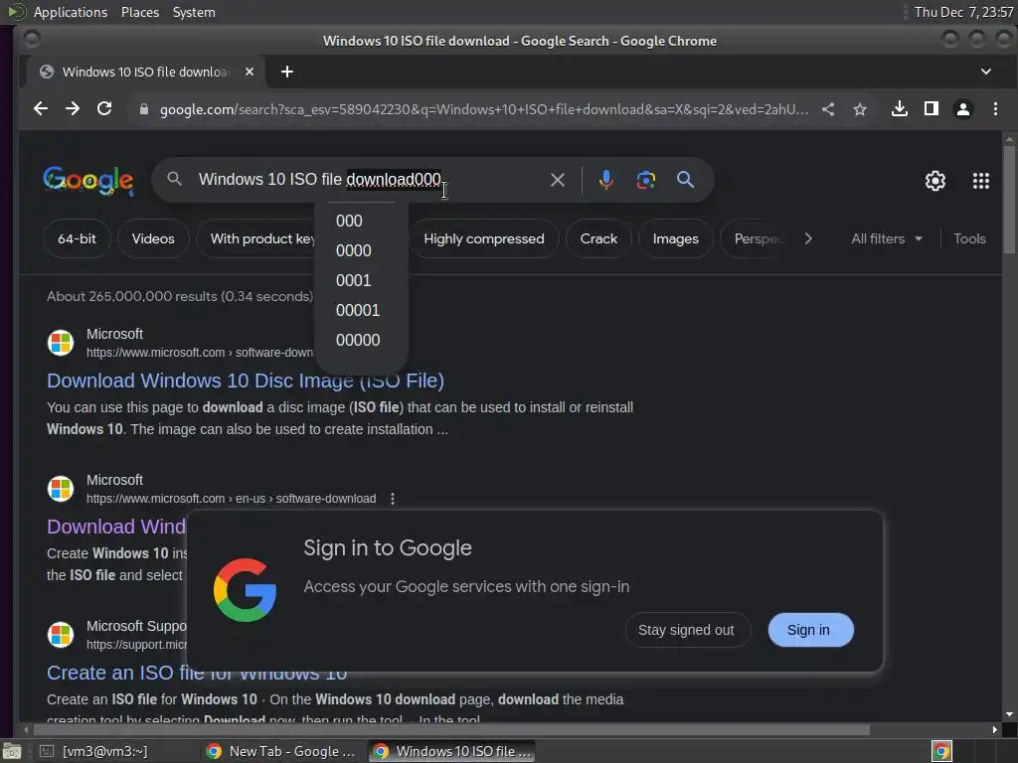The width and height of the screenshot is (1018, 763).
Task: Click the show desktop icon in taskbar
Action: tap(11, 751)
